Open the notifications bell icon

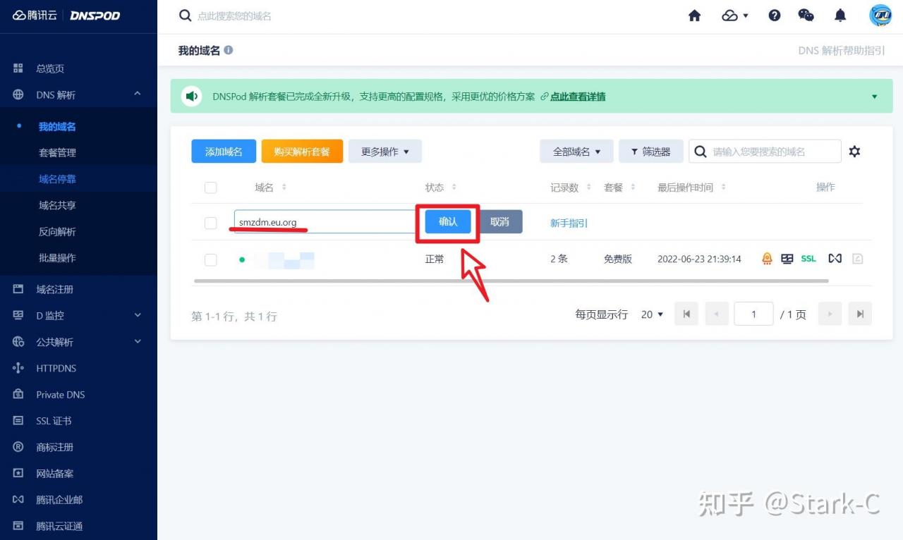click(840, 16)
